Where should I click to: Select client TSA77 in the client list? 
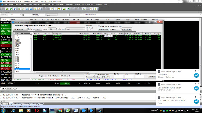[22, 69]
